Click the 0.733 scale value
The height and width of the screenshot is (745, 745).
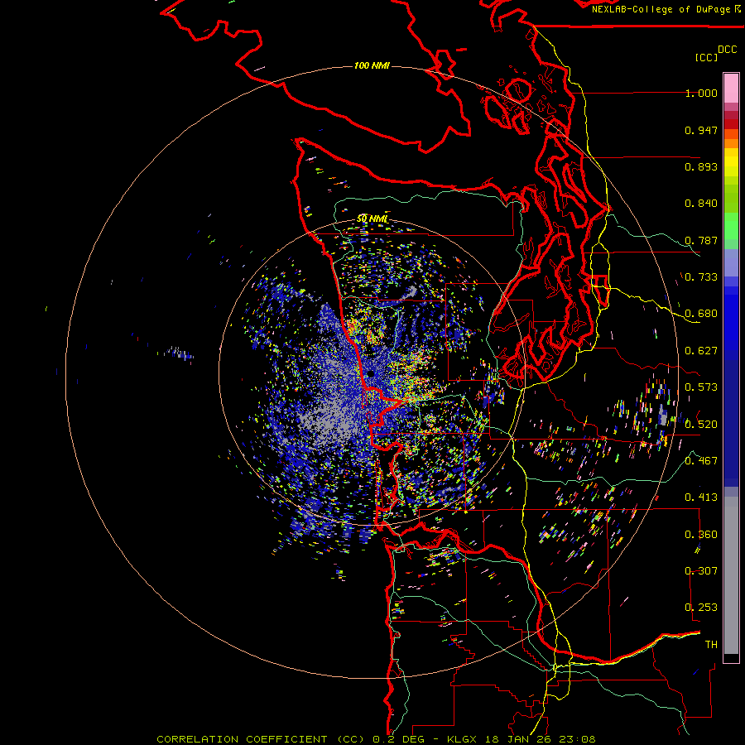click(701, 277)
